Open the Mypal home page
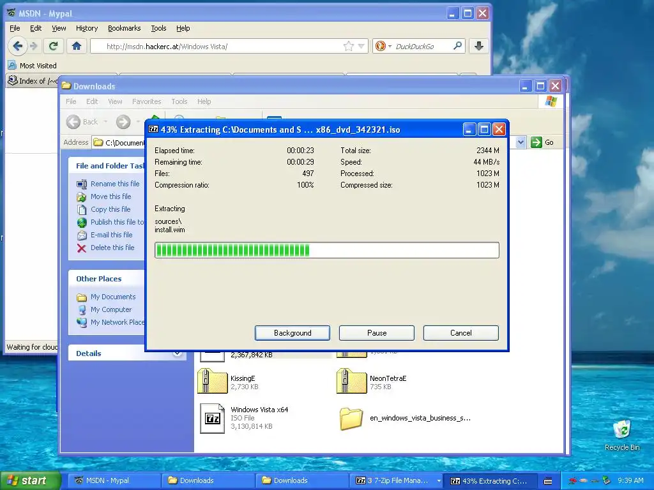Image resolution: width=654 pixels, height=490 pixels. click(x=77, y=46)
